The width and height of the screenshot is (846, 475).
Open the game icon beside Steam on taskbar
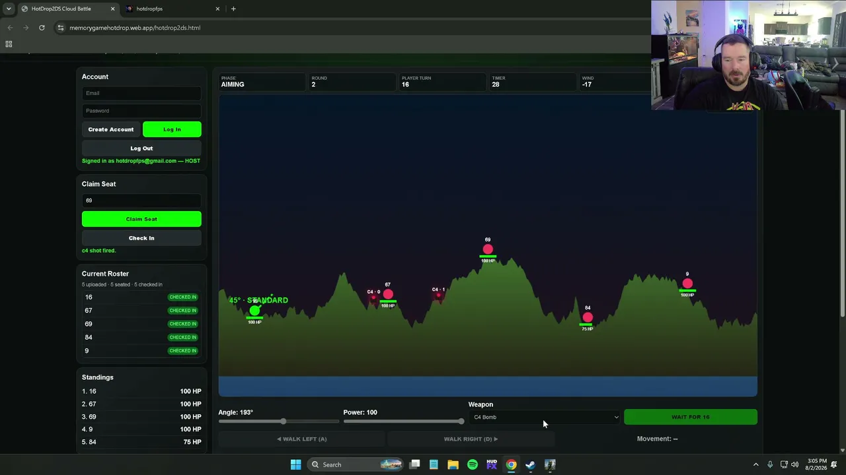(x=550, y=464)
